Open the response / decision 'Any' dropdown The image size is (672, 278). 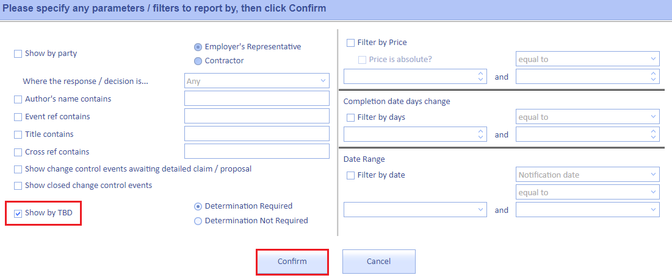[x=256, y=80]
